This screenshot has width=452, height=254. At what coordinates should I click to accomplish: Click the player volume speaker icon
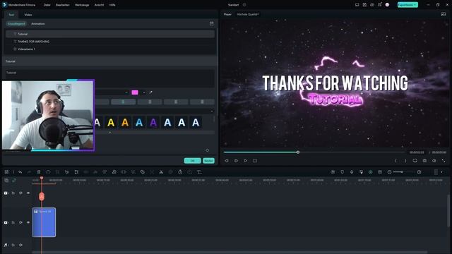click(x=434, y=161)
